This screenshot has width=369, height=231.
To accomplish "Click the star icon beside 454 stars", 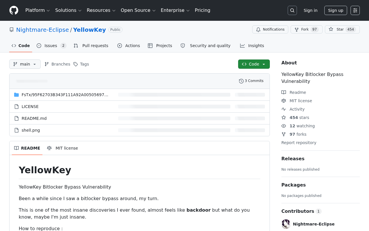I will coord(284,118).
